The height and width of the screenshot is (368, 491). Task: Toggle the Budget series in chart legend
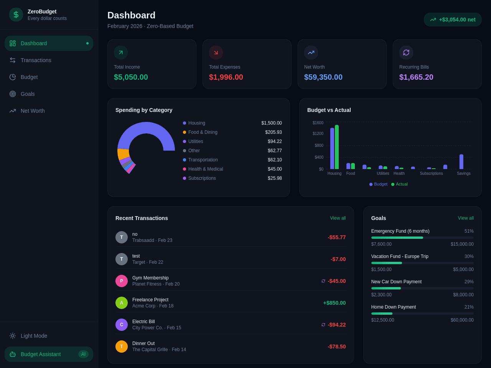point(378,184)
